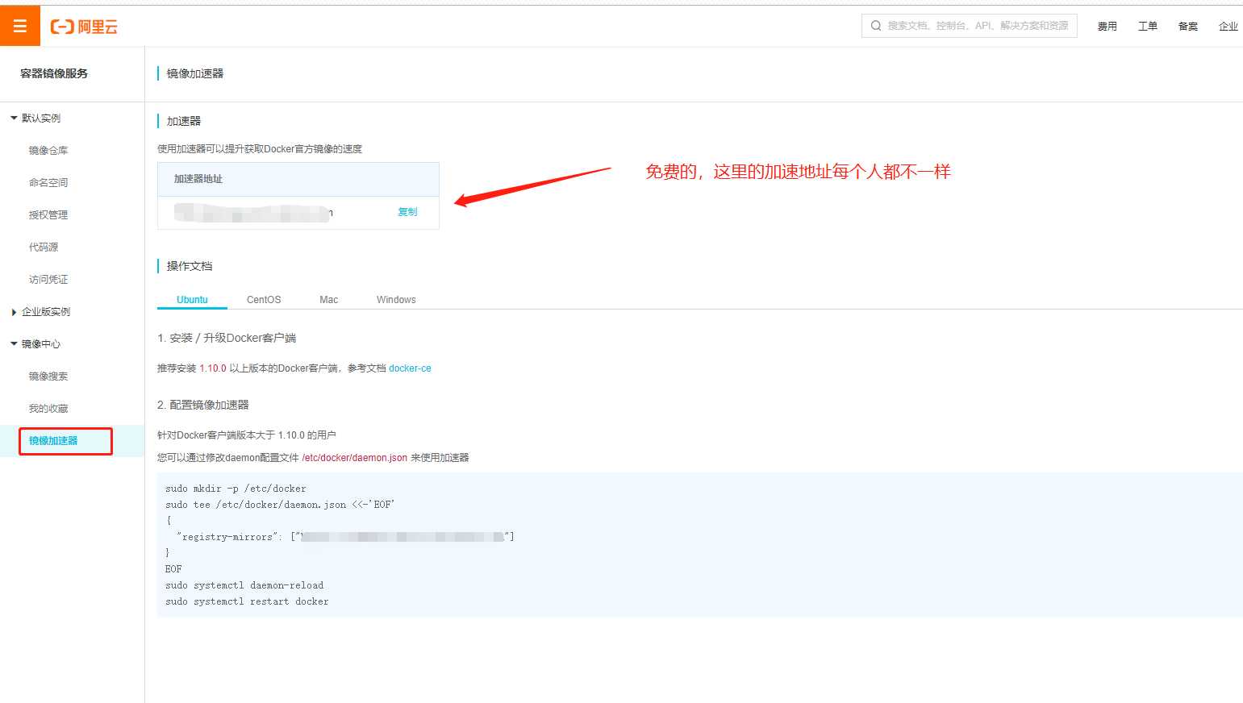Expand the 企业版实例 section
Image resolution: width=1243 pixels, height=703 pixels.
40,311
